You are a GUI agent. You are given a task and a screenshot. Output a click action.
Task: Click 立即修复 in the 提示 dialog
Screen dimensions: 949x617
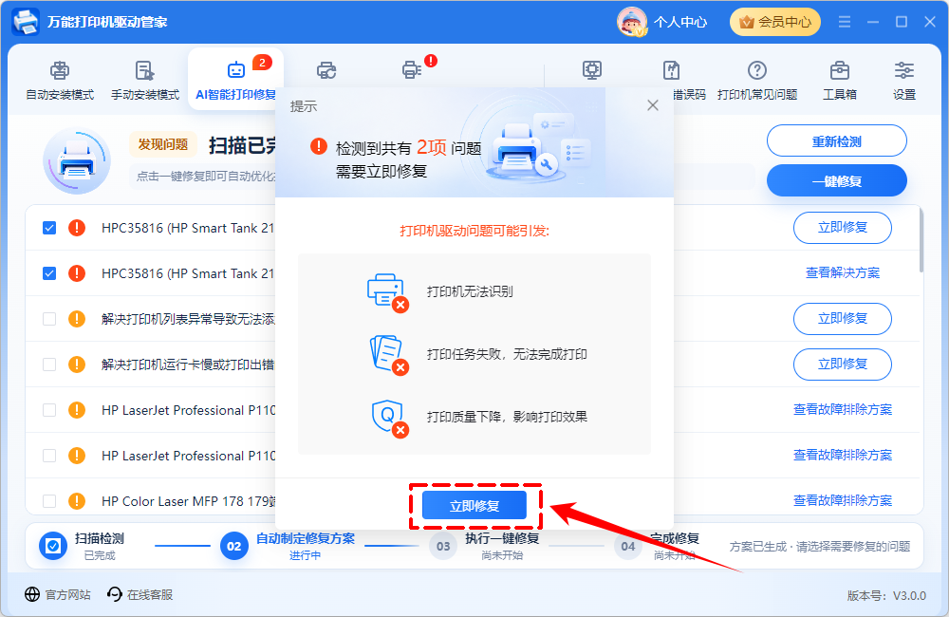474,506
